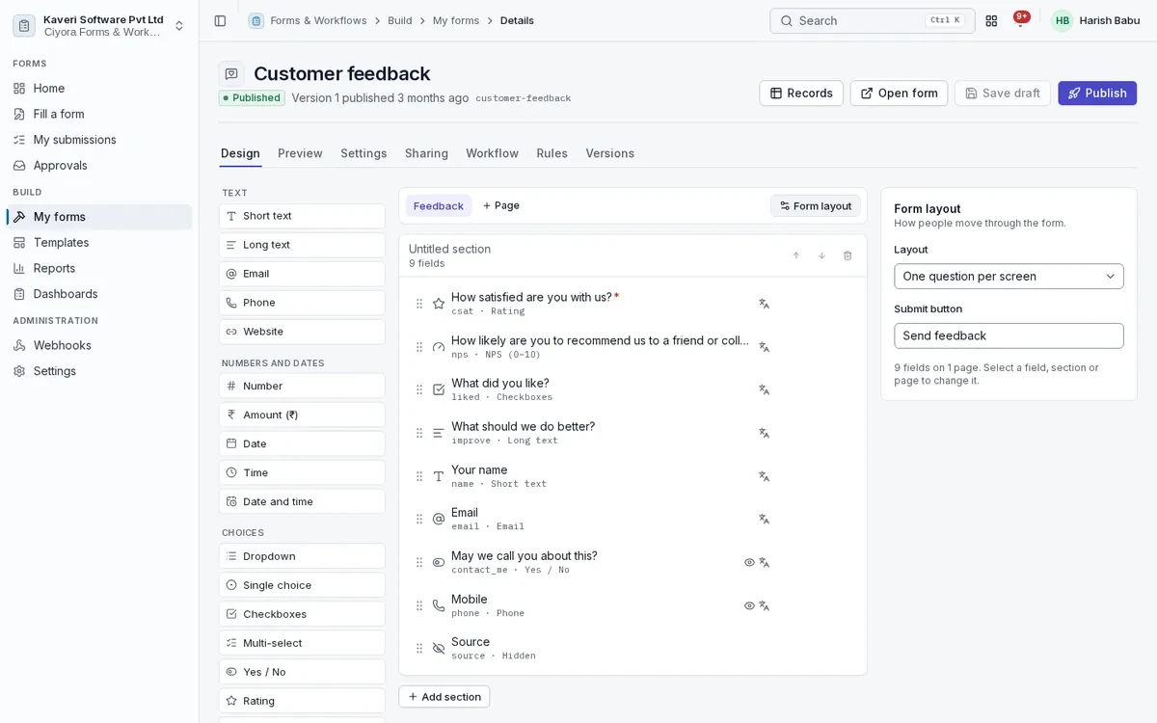The width and height of the screenshot is (1157, 723).
Task: Open Webhooks in the sidebar
Action: [x=99, y=345]
